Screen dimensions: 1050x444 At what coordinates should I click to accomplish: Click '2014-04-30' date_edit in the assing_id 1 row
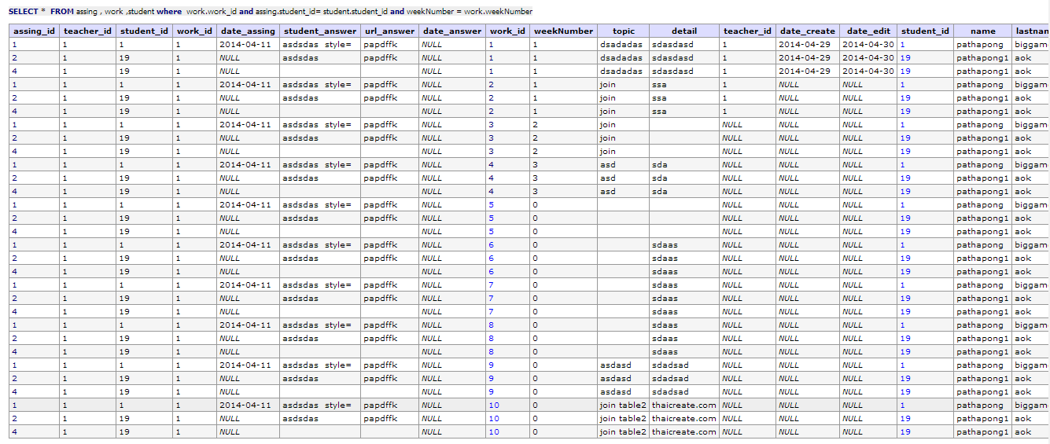click(x=868, y=44)
